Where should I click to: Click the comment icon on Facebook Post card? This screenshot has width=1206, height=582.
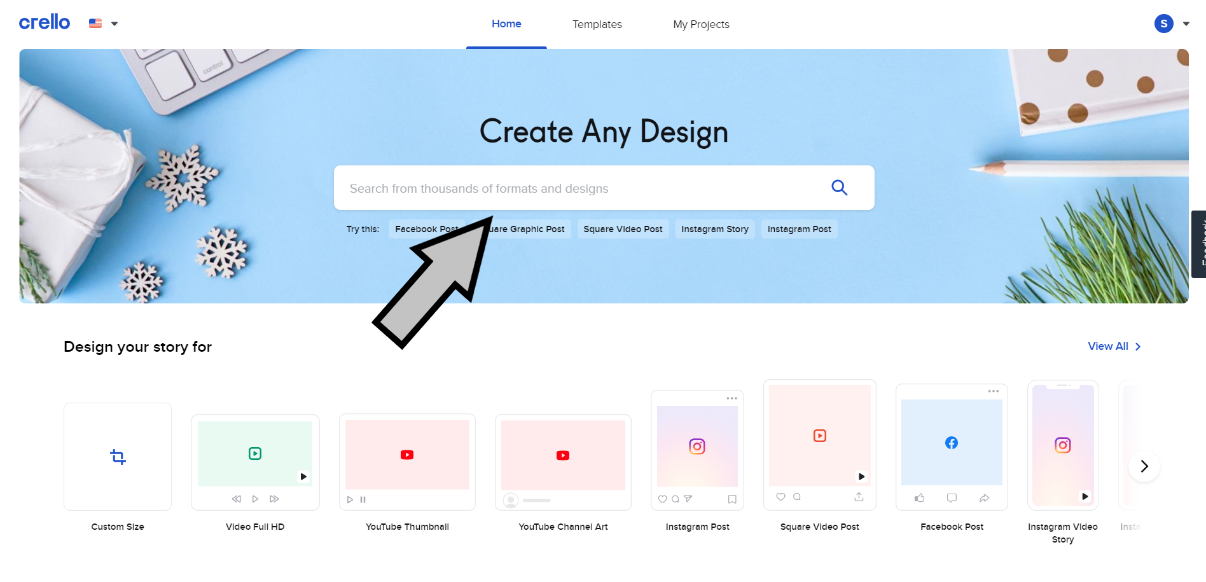[x=952, y=498]
